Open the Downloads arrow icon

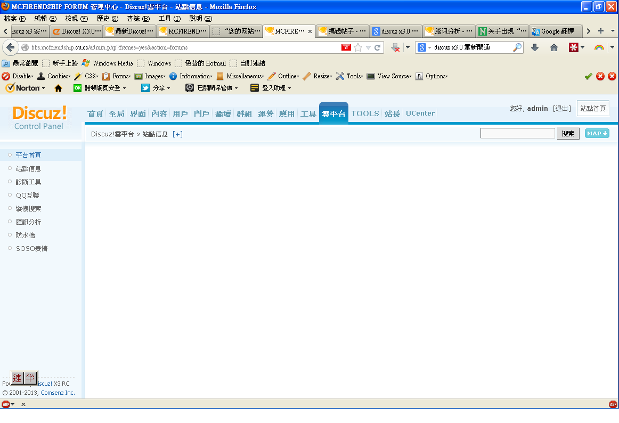tap(535, 47)
